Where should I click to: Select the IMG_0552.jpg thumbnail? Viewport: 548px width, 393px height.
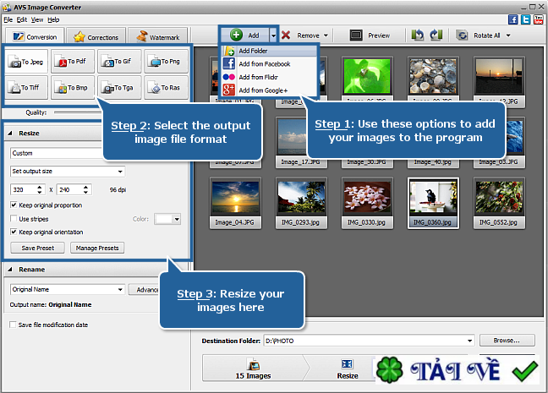tap(499, 203)
